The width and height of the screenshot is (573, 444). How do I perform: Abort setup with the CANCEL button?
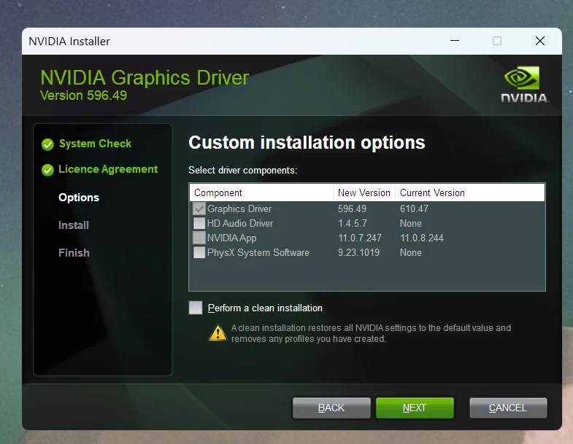pyautogui.click(x=508, y=408)
